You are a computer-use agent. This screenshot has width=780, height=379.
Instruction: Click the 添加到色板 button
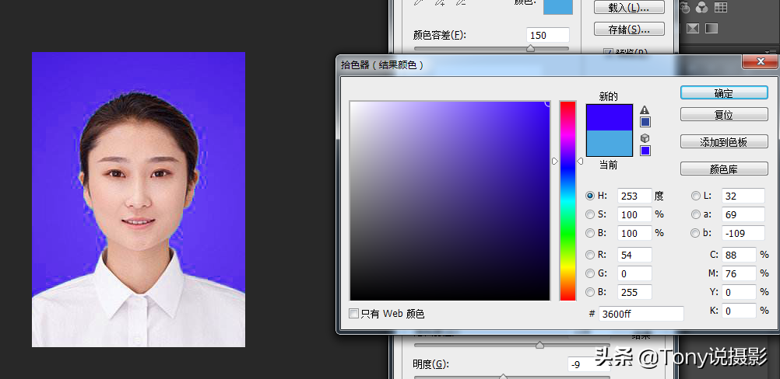tap(724, 142)
